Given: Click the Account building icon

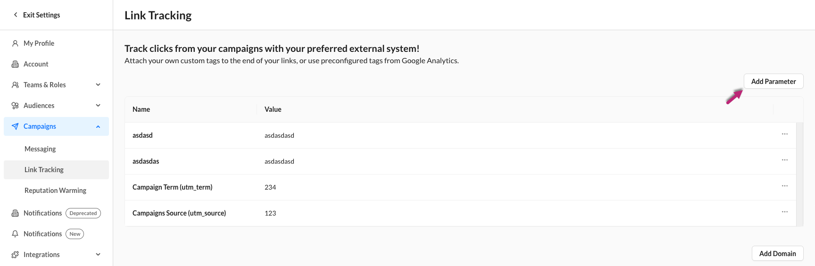Looking at the screenshot, I should [x=15, y=64].
